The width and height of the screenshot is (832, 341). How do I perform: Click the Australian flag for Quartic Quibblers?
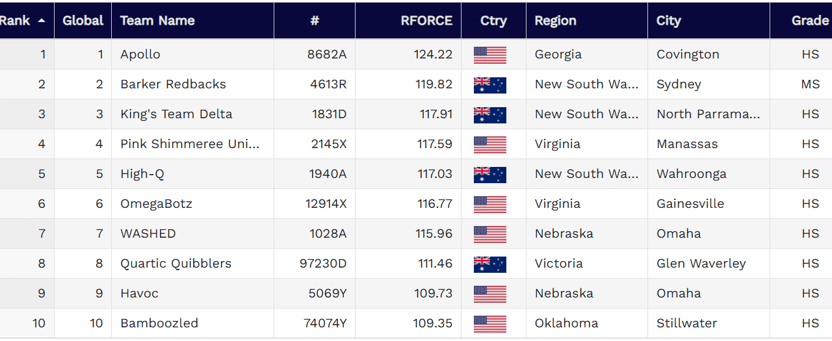pyautogui.click(x=489, y=264)
